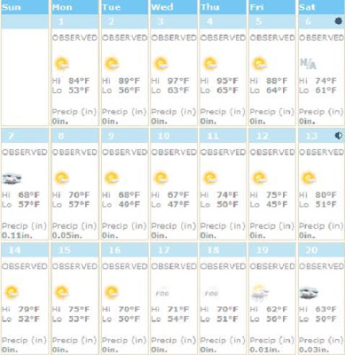The height and width of the screenshot is (355, 345).
Task: Open date number 17 in calendar
Action: (163, 250)
